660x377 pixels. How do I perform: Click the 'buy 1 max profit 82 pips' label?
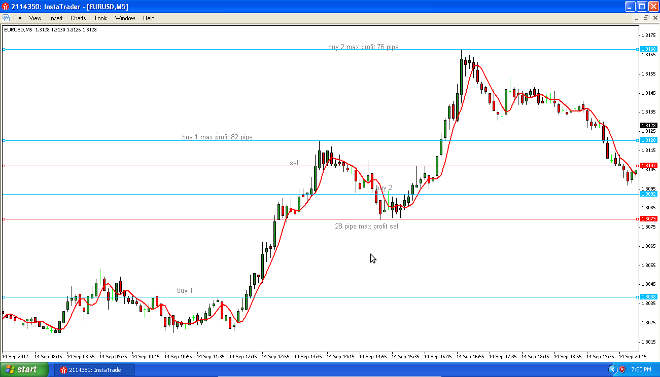tap(217, 137)
